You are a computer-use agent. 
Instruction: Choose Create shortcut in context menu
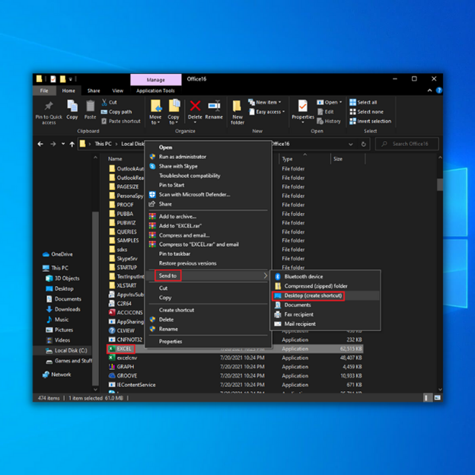(x=208, y=310)
